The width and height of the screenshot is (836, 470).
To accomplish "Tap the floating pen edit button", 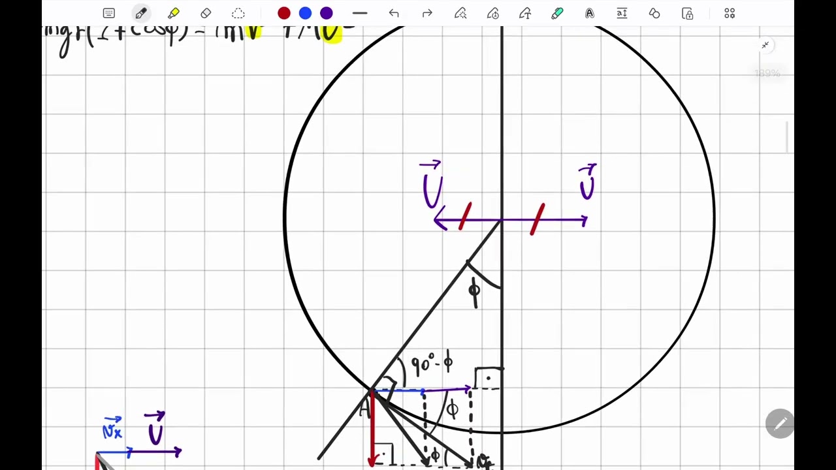I will coord(780,424).
